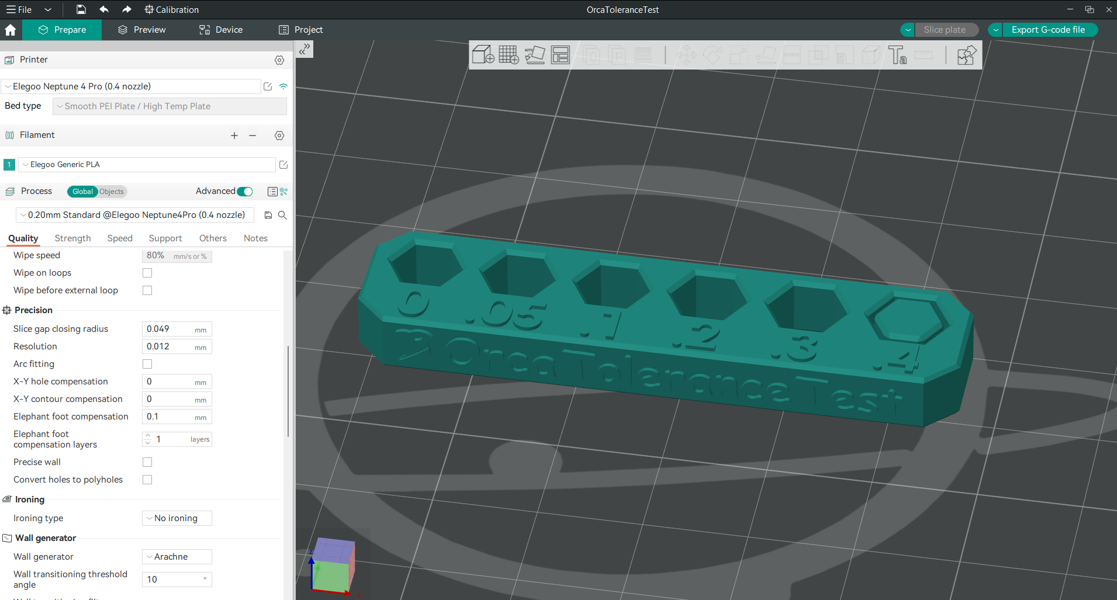Enable Wipe before external loop checkbox
Screen dimensions: 1117x600
(x=147, y=290)
